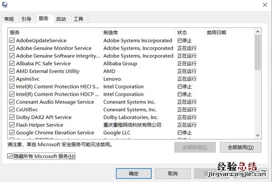Click the service list scroll-down arrow

click(258, 135)
